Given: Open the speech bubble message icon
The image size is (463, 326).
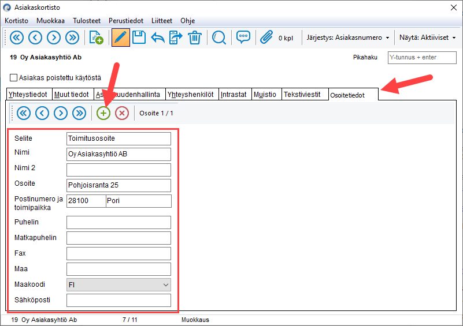Looking at the screenshot, I should (243, 37).
